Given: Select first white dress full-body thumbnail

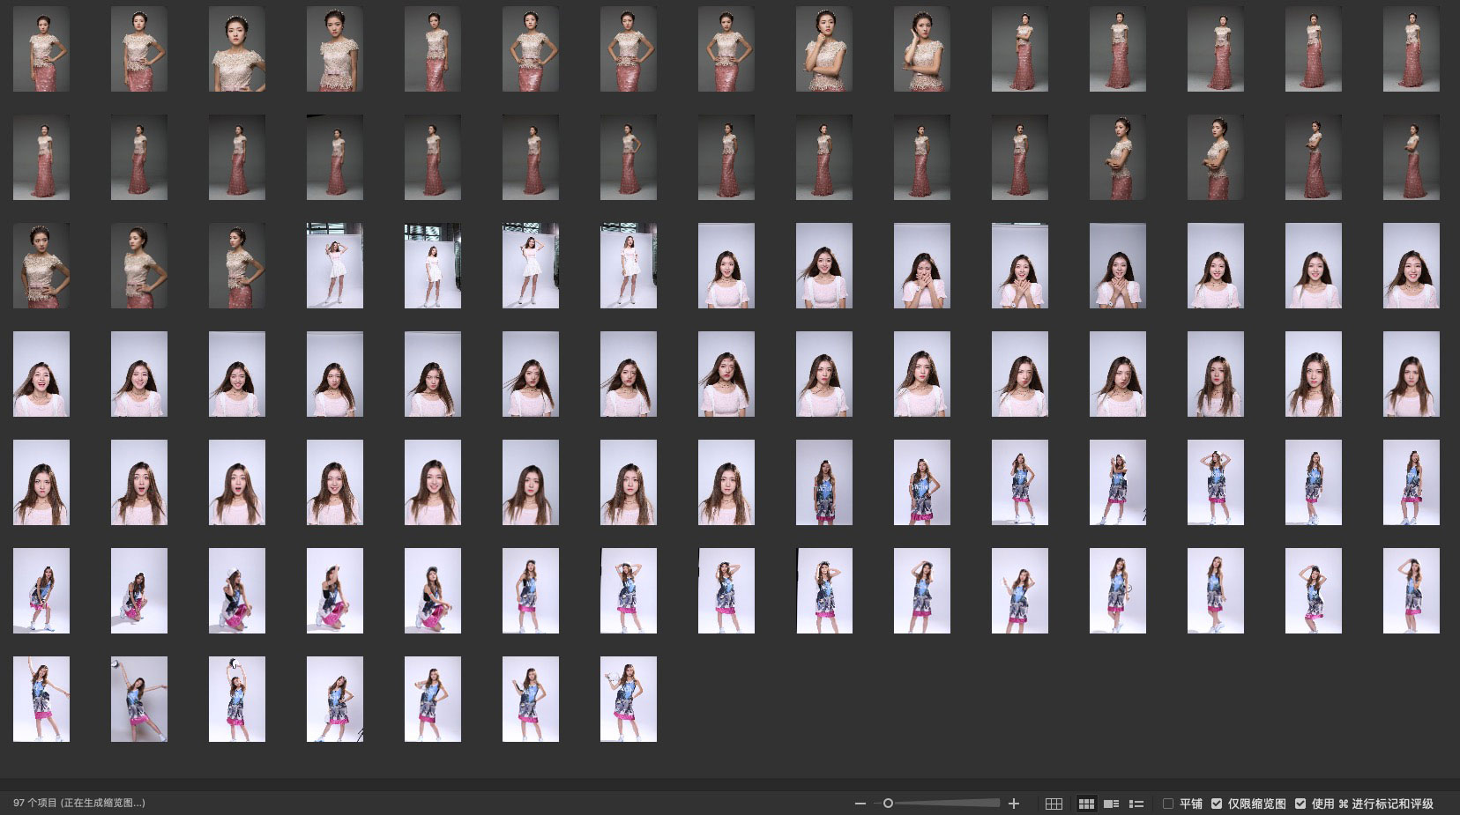Looking at the screenshot, I should (x=334, y=266).
